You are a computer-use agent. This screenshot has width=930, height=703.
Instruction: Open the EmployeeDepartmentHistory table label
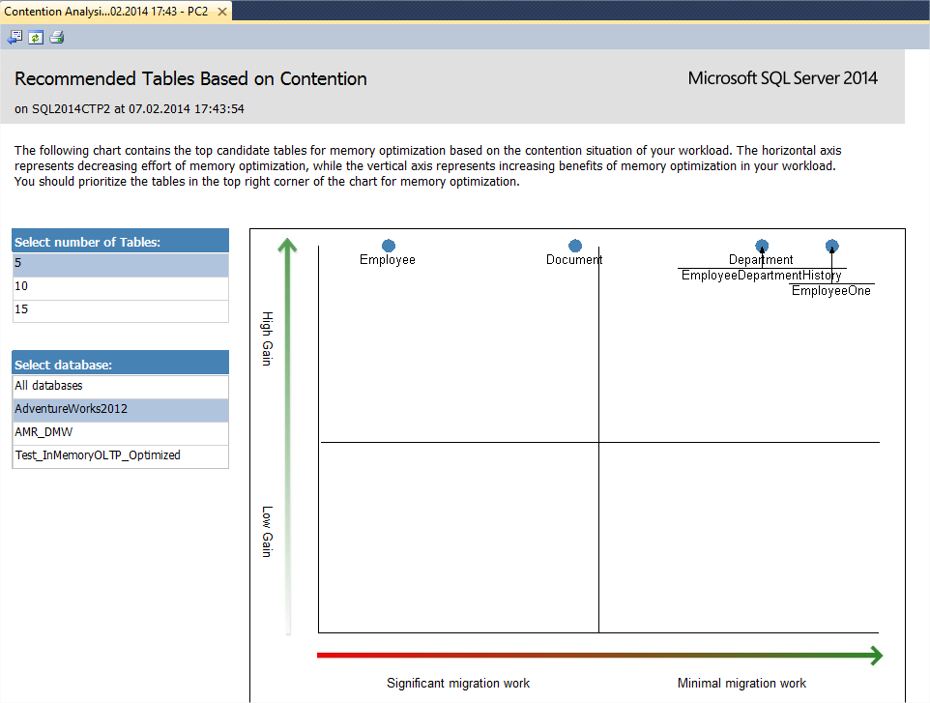(762, 276)
